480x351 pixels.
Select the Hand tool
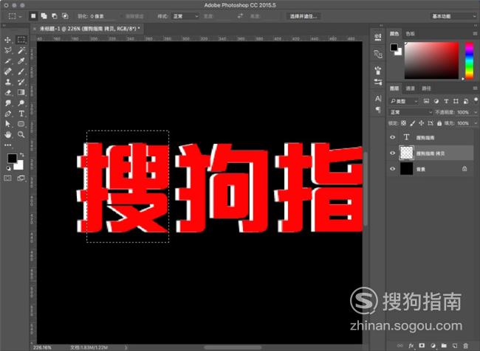(x=8, y=134)
